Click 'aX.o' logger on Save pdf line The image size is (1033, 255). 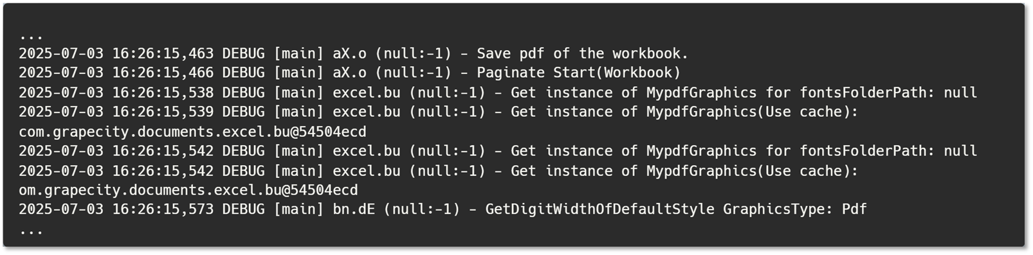pos(349,53)
